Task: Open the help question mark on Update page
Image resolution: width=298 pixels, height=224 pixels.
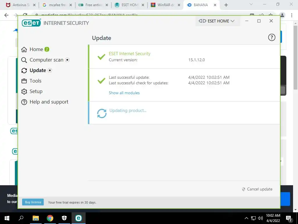Action: [272, 37]
